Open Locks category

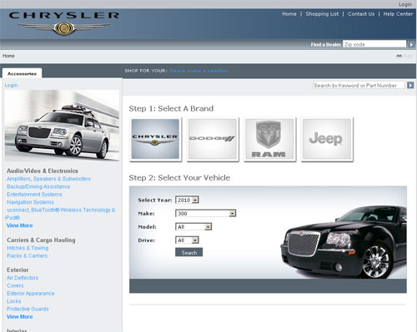coord(14,301)
